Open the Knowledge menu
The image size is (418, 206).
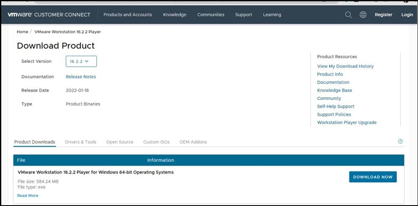175,15
